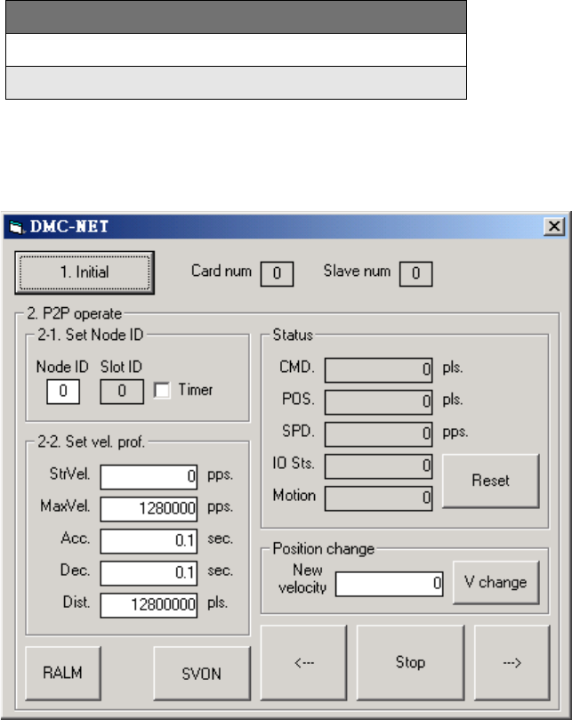Click the Dist. field showing 12800000

point(149,605)
